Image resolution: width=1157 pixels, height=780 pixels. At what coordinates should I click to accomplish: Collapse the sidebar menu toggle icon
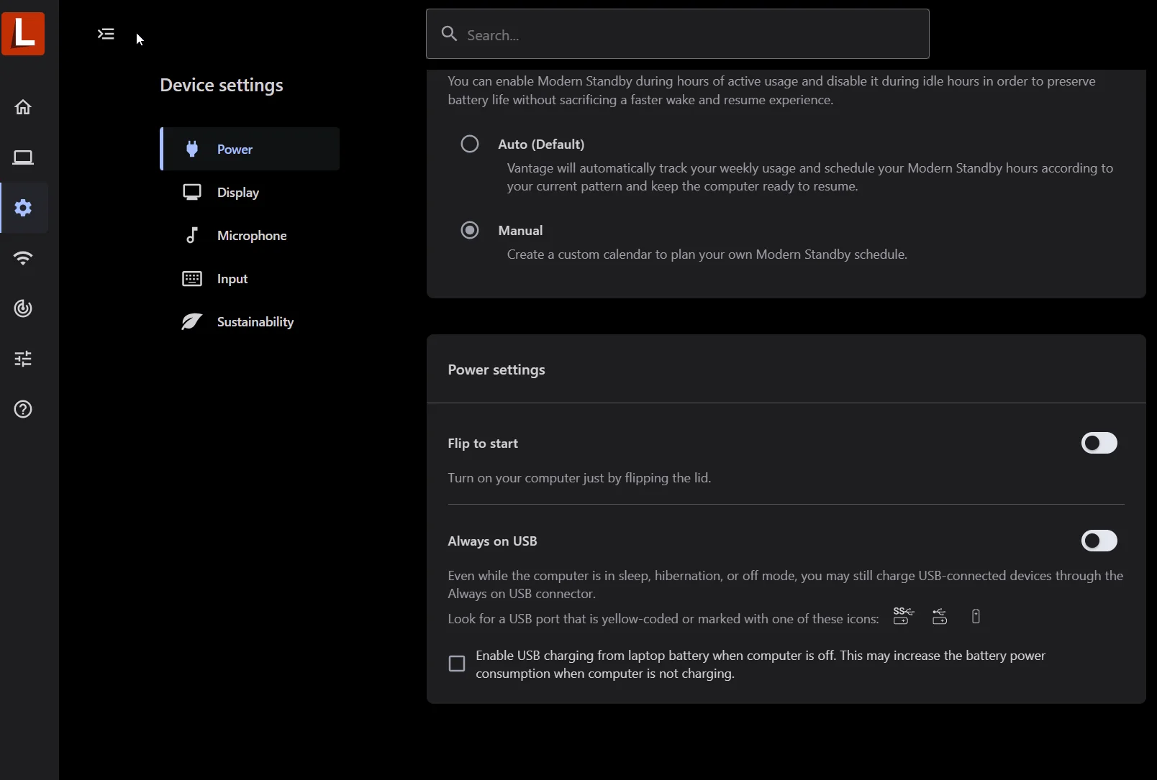106,34
